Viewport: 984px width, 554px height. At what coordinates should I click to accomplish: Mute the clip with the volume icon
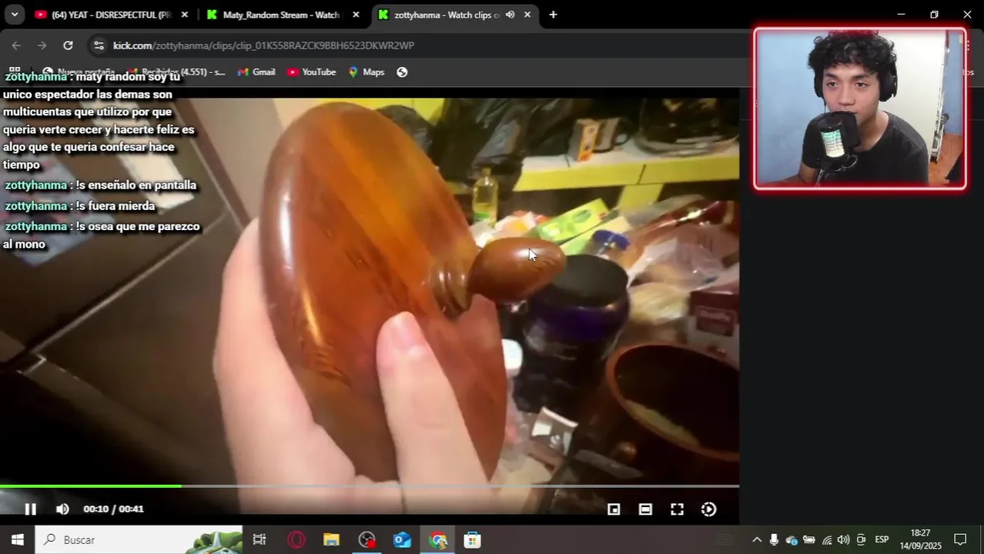62,509
